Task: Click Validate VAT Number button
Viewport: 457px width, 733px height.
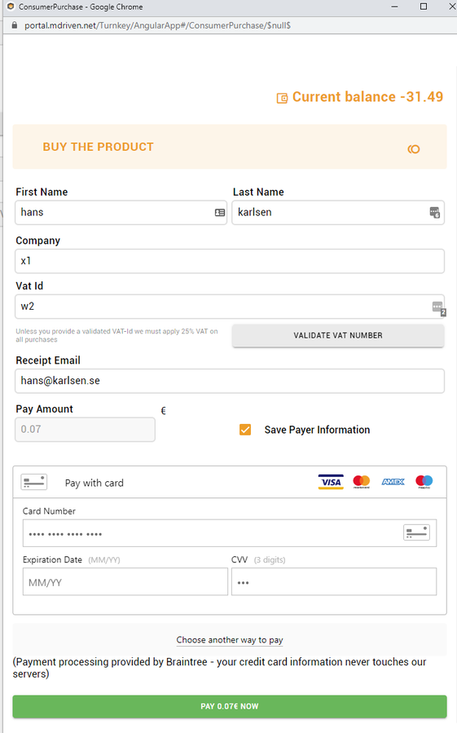Action: coord(338,335)
